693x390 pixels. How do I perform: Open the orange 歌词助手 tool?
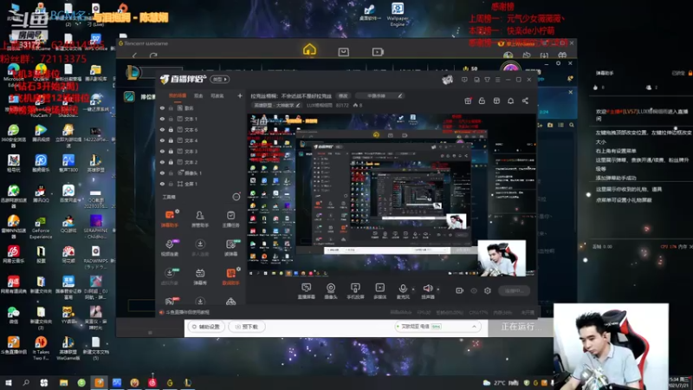click(x=230, y=276)
